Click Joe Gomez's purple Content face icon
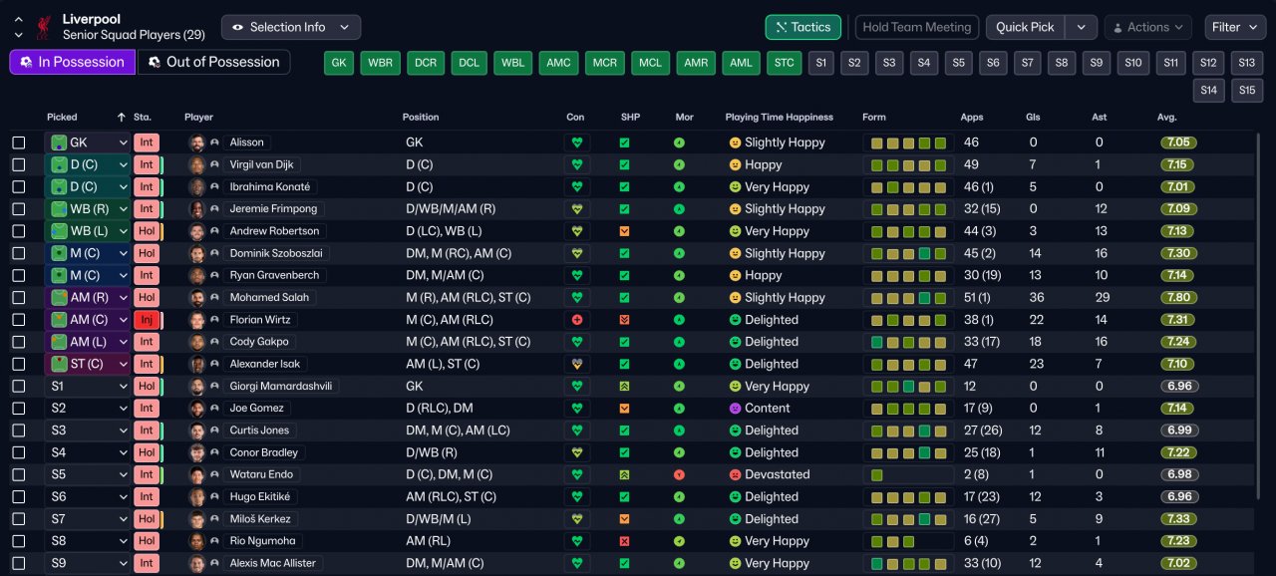The width and height of the screenshot is (1276, 576). pyautogui.click(x=736, y=409)
